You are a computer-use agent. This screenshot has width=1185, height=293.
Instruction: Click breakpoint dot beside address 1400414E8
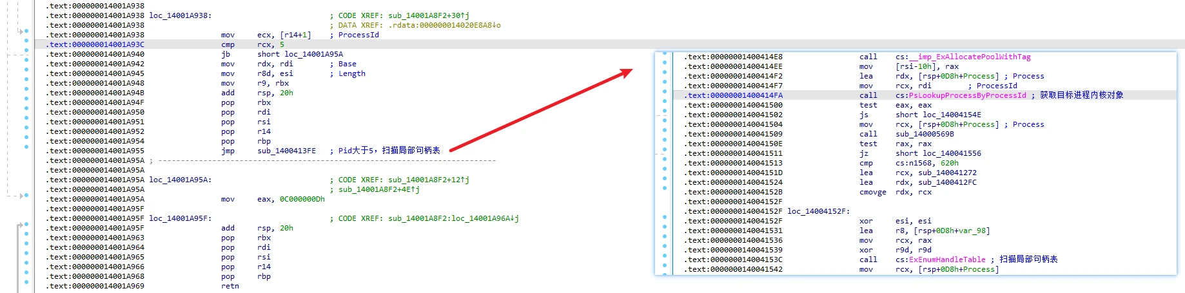[665, 53]
